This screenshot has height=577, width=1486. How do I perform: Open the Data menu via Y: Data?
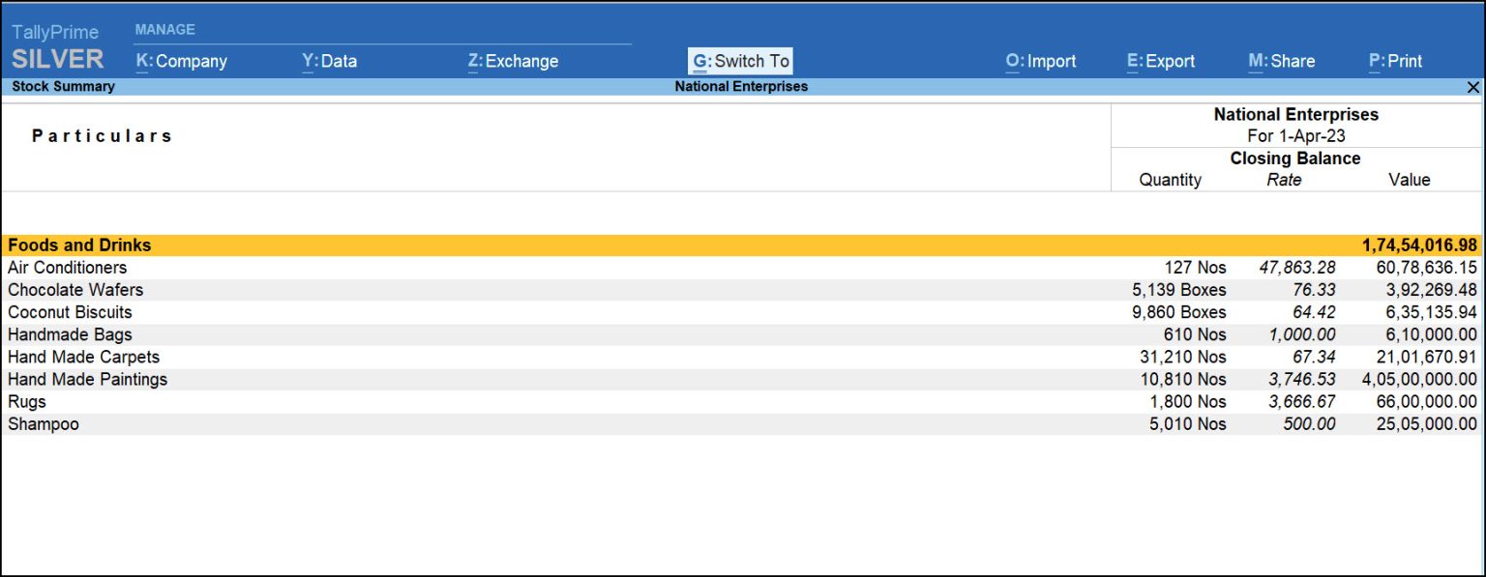pyautogui.click(x=329, y=61)
